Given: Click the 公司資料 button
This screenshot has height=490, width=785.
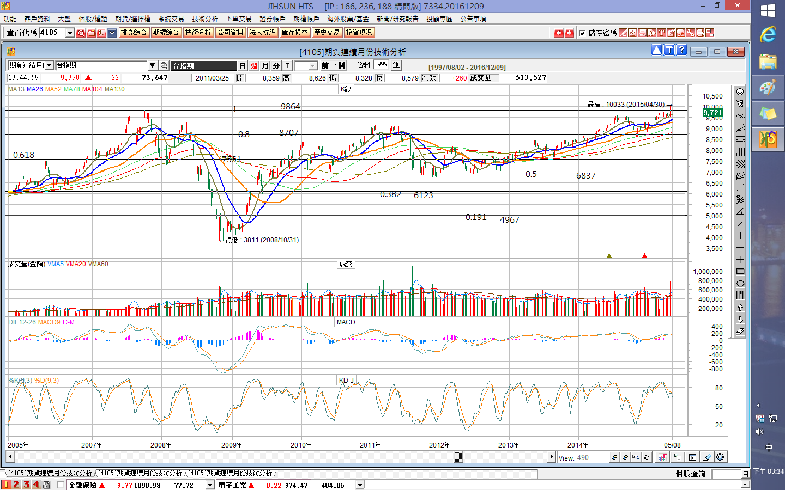Looking at the screenshot, I should click(x=230, y=33).
